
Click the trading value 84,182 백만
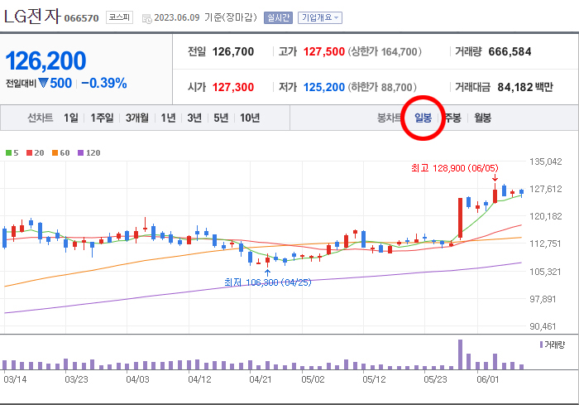525,87
